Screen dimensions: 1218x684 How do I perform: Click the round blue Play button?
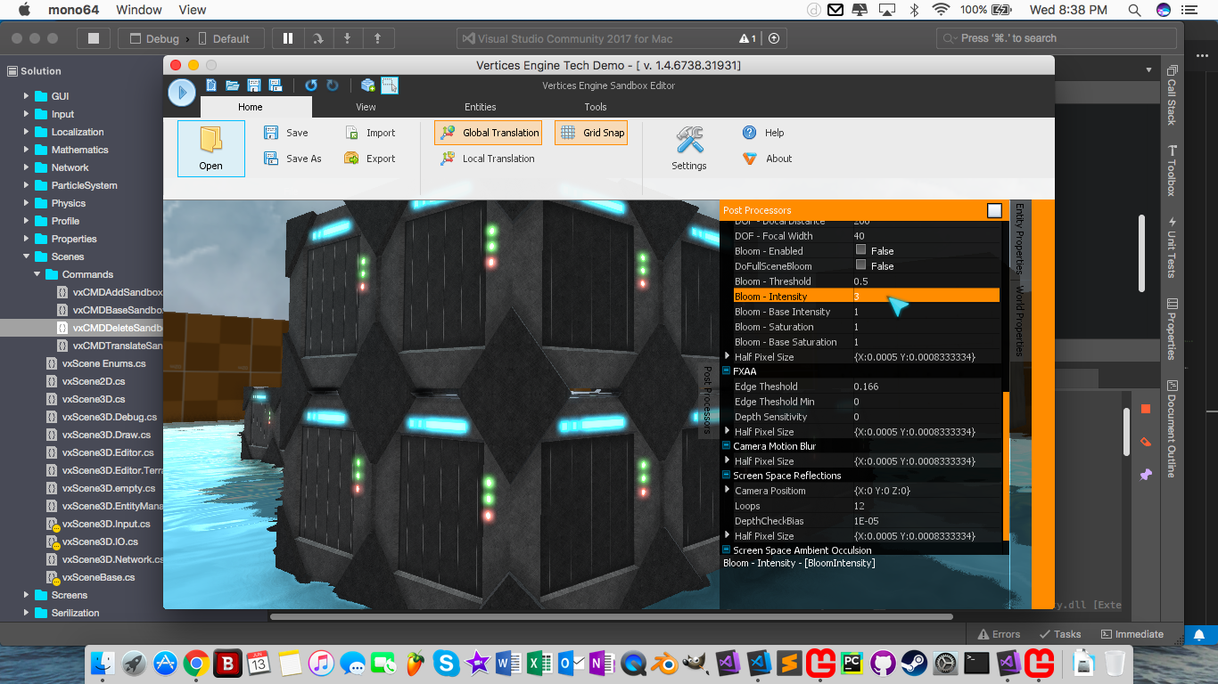[x=181, y=92]
